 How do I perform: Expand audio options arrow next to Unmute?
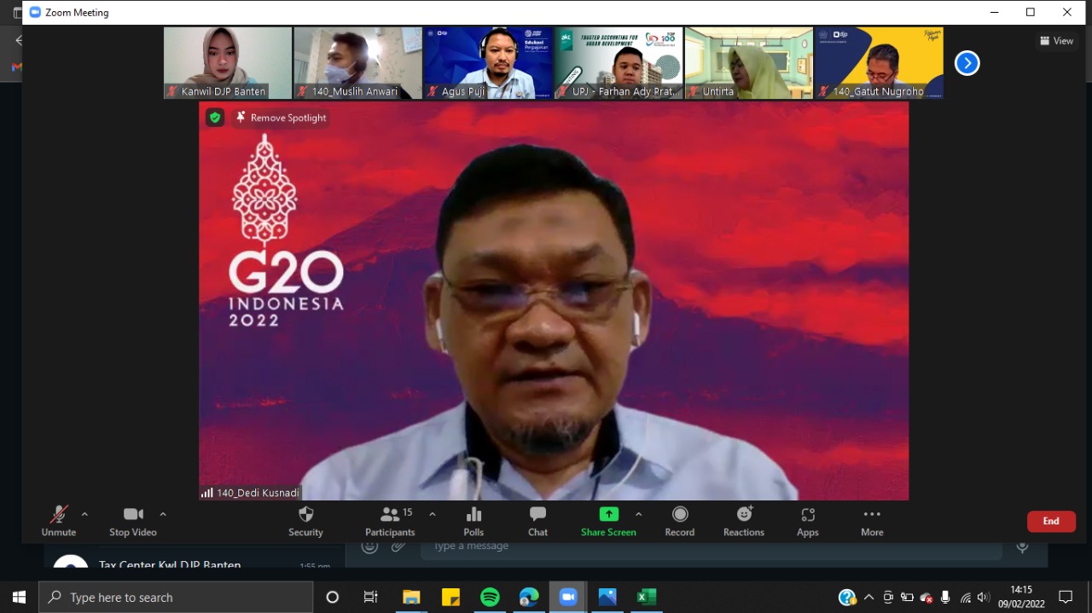[x=84, y=514]
